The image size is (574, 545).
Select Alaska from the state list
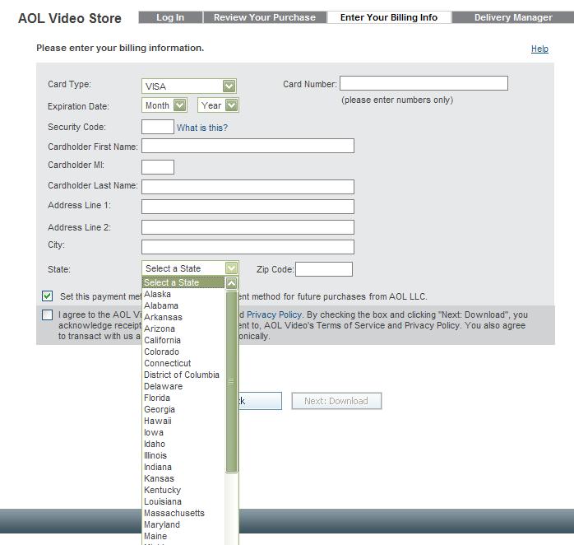(183, 294)
